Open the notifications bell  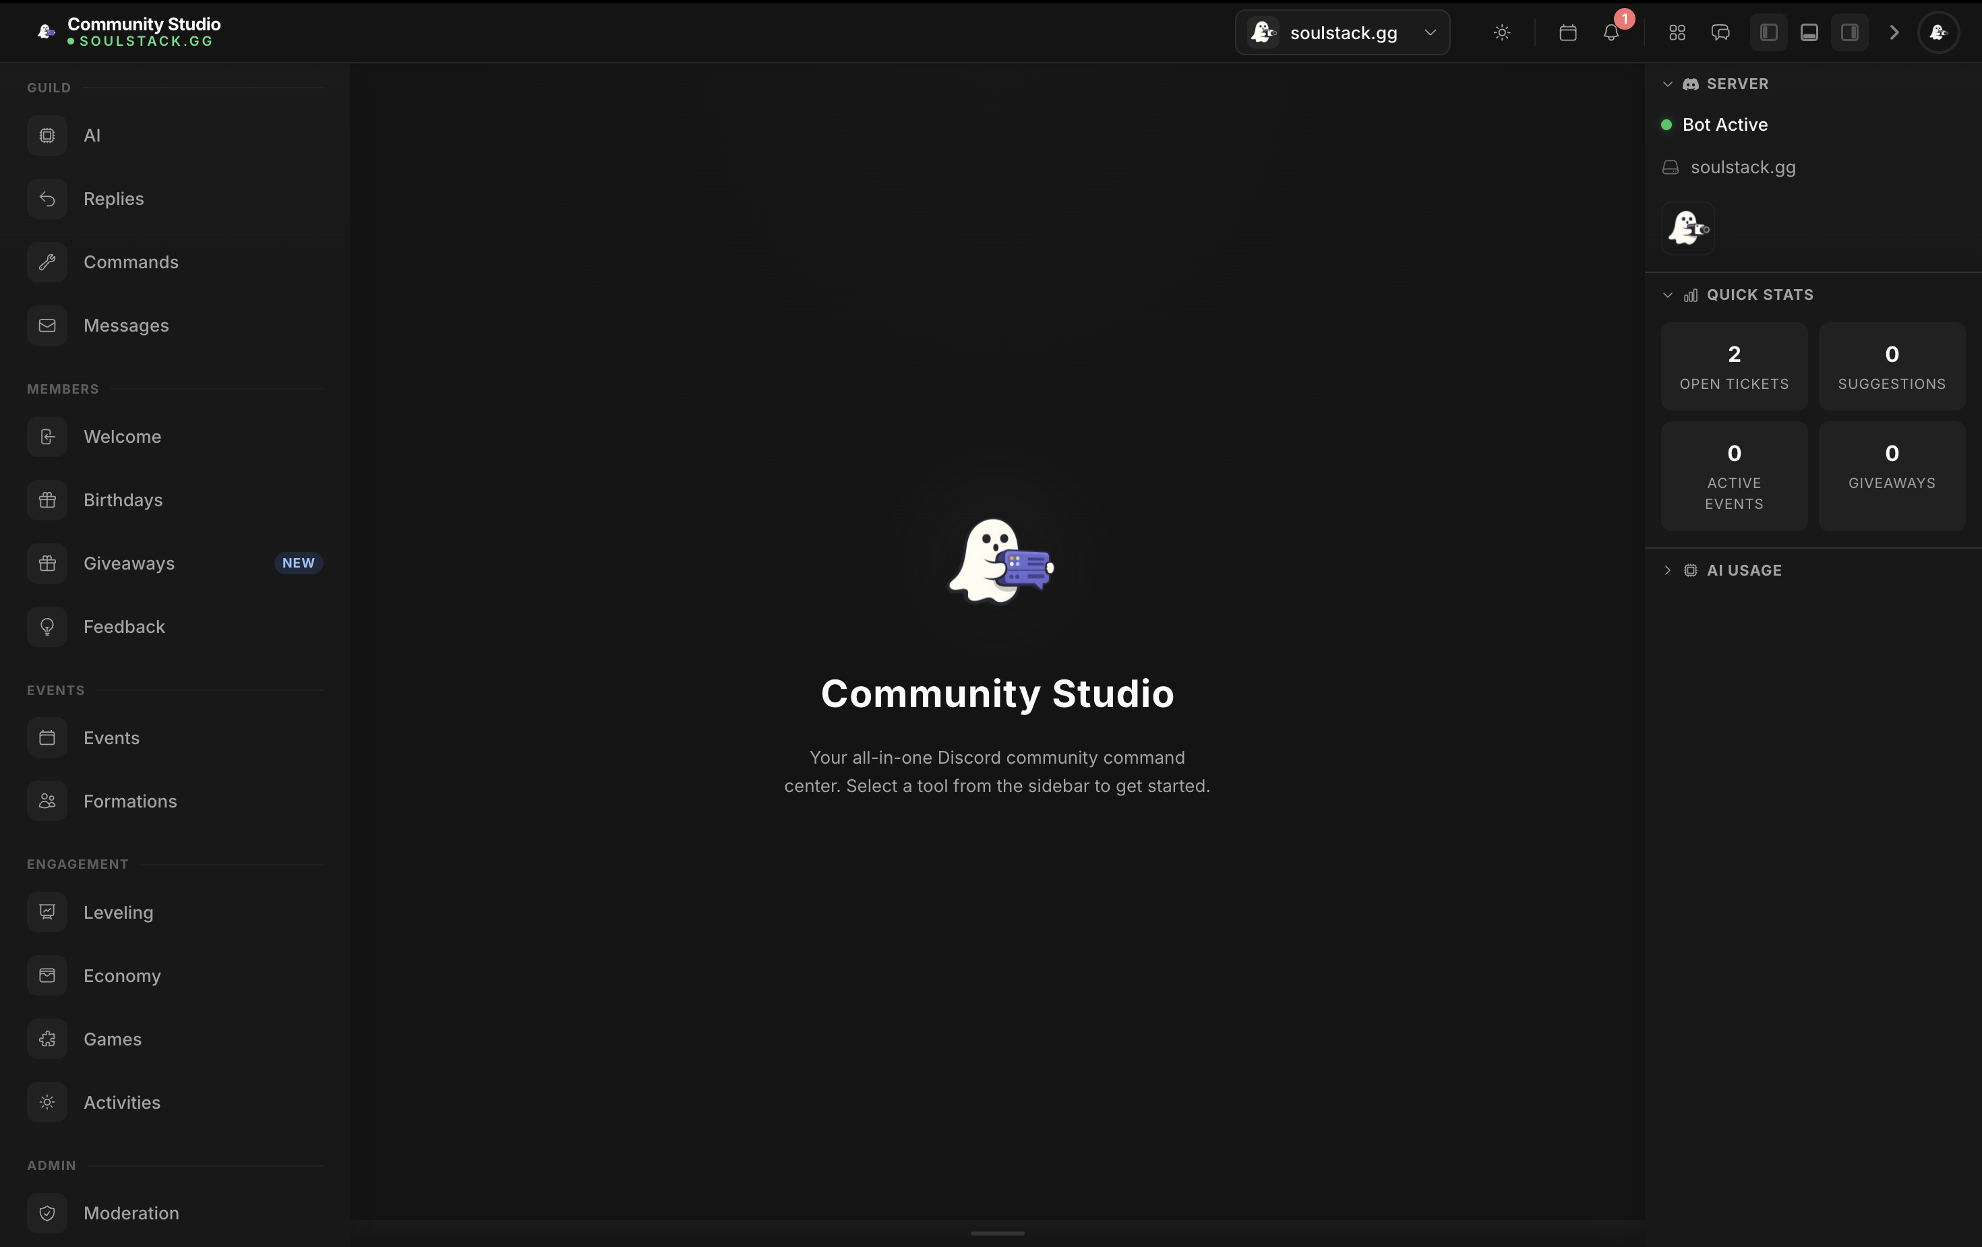(x=1611, y=33)
